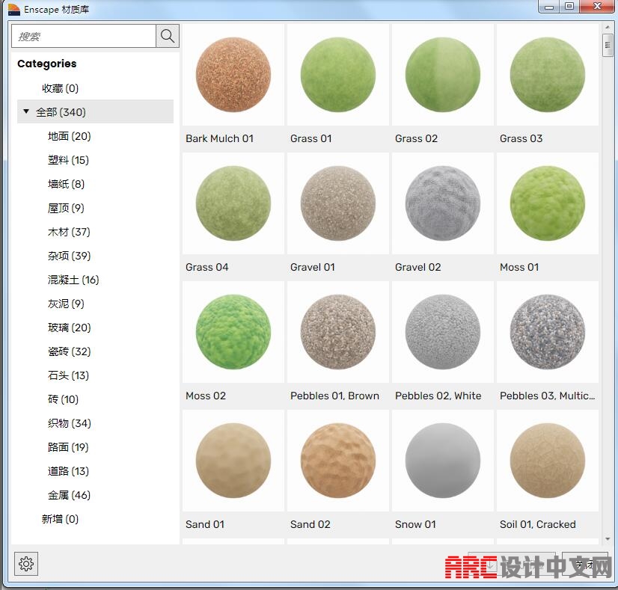This screenshot has width=618, height=590.
Task: Open the 墙纸 (8) category
Action: (66, 184)
